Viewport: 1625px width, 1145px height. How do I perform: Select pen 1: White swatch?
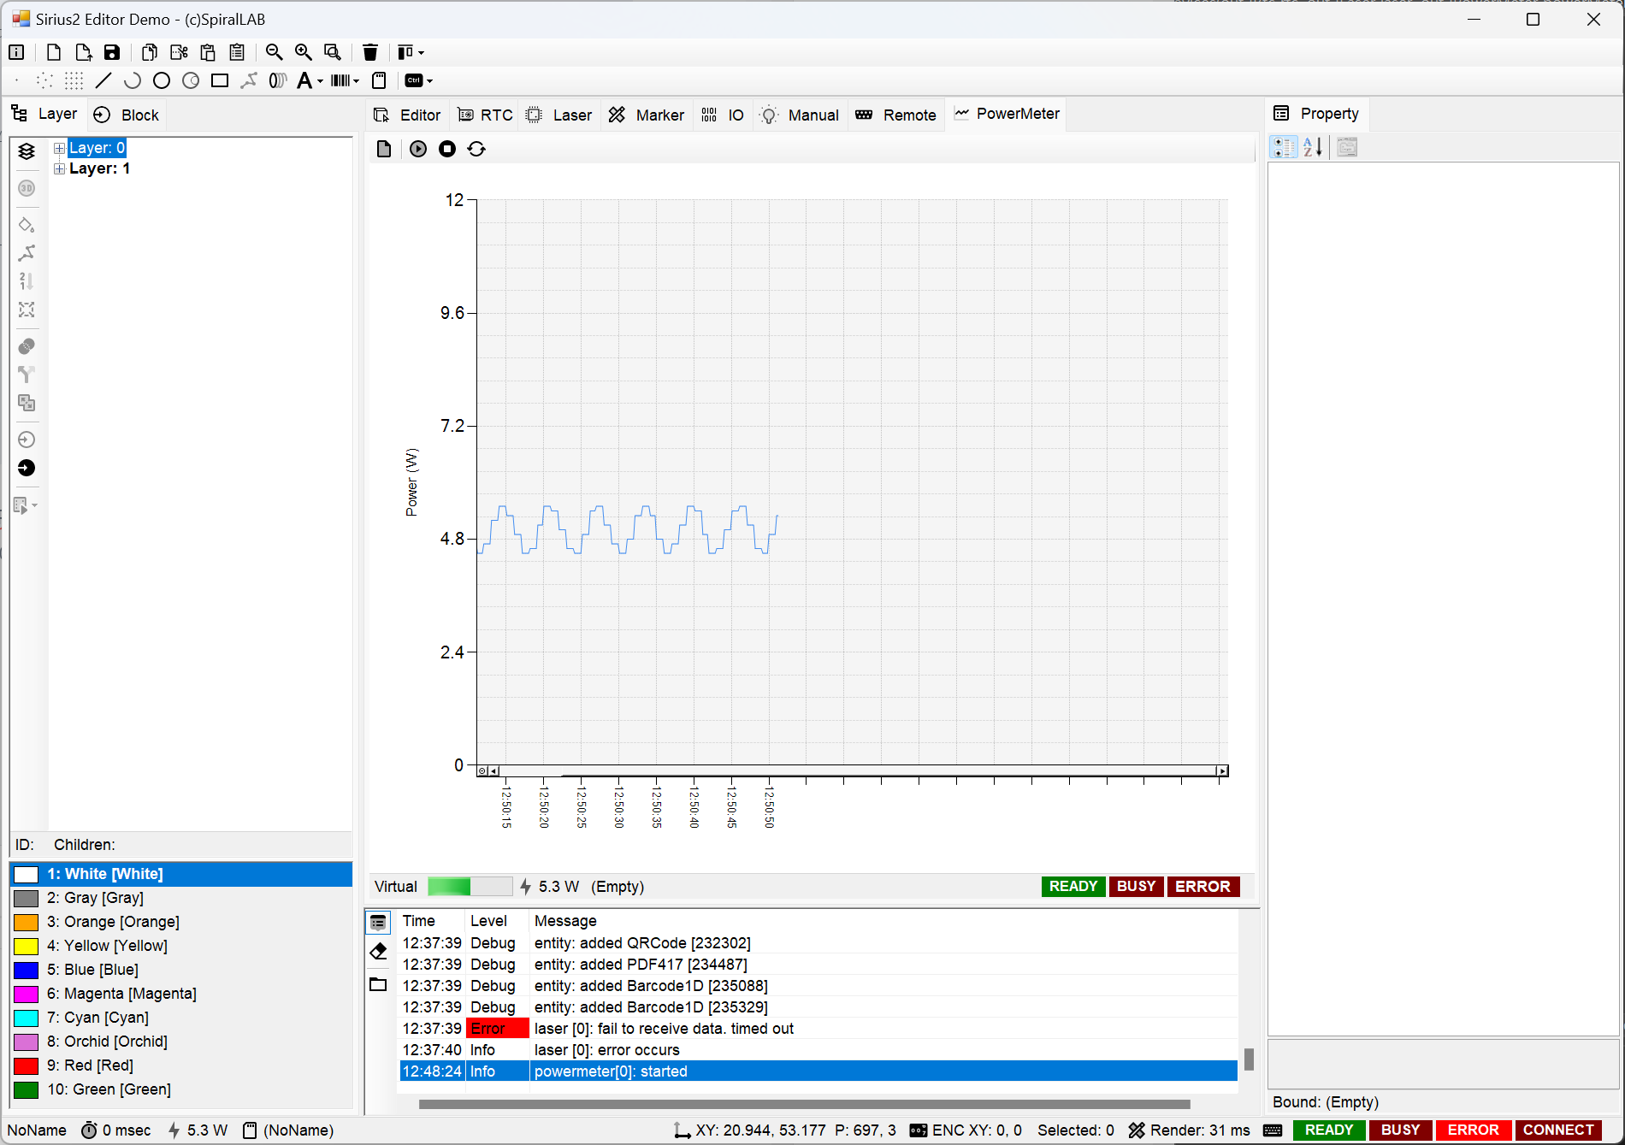coord(27,874)
